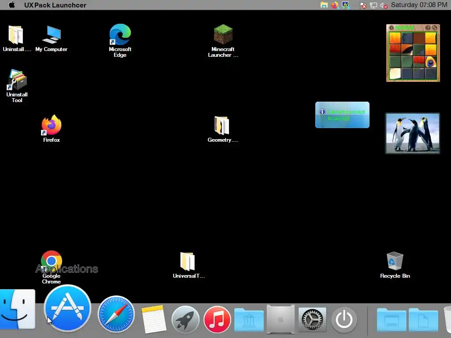
Task: Click the penguins slideshow gadget picture
Action: (x=412, y=133)
